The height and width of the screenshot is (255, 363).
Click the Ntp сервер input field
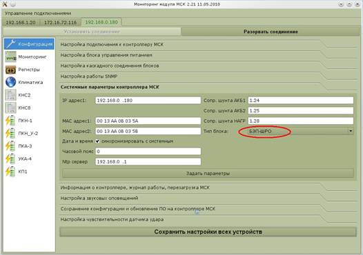coord(148,161)
